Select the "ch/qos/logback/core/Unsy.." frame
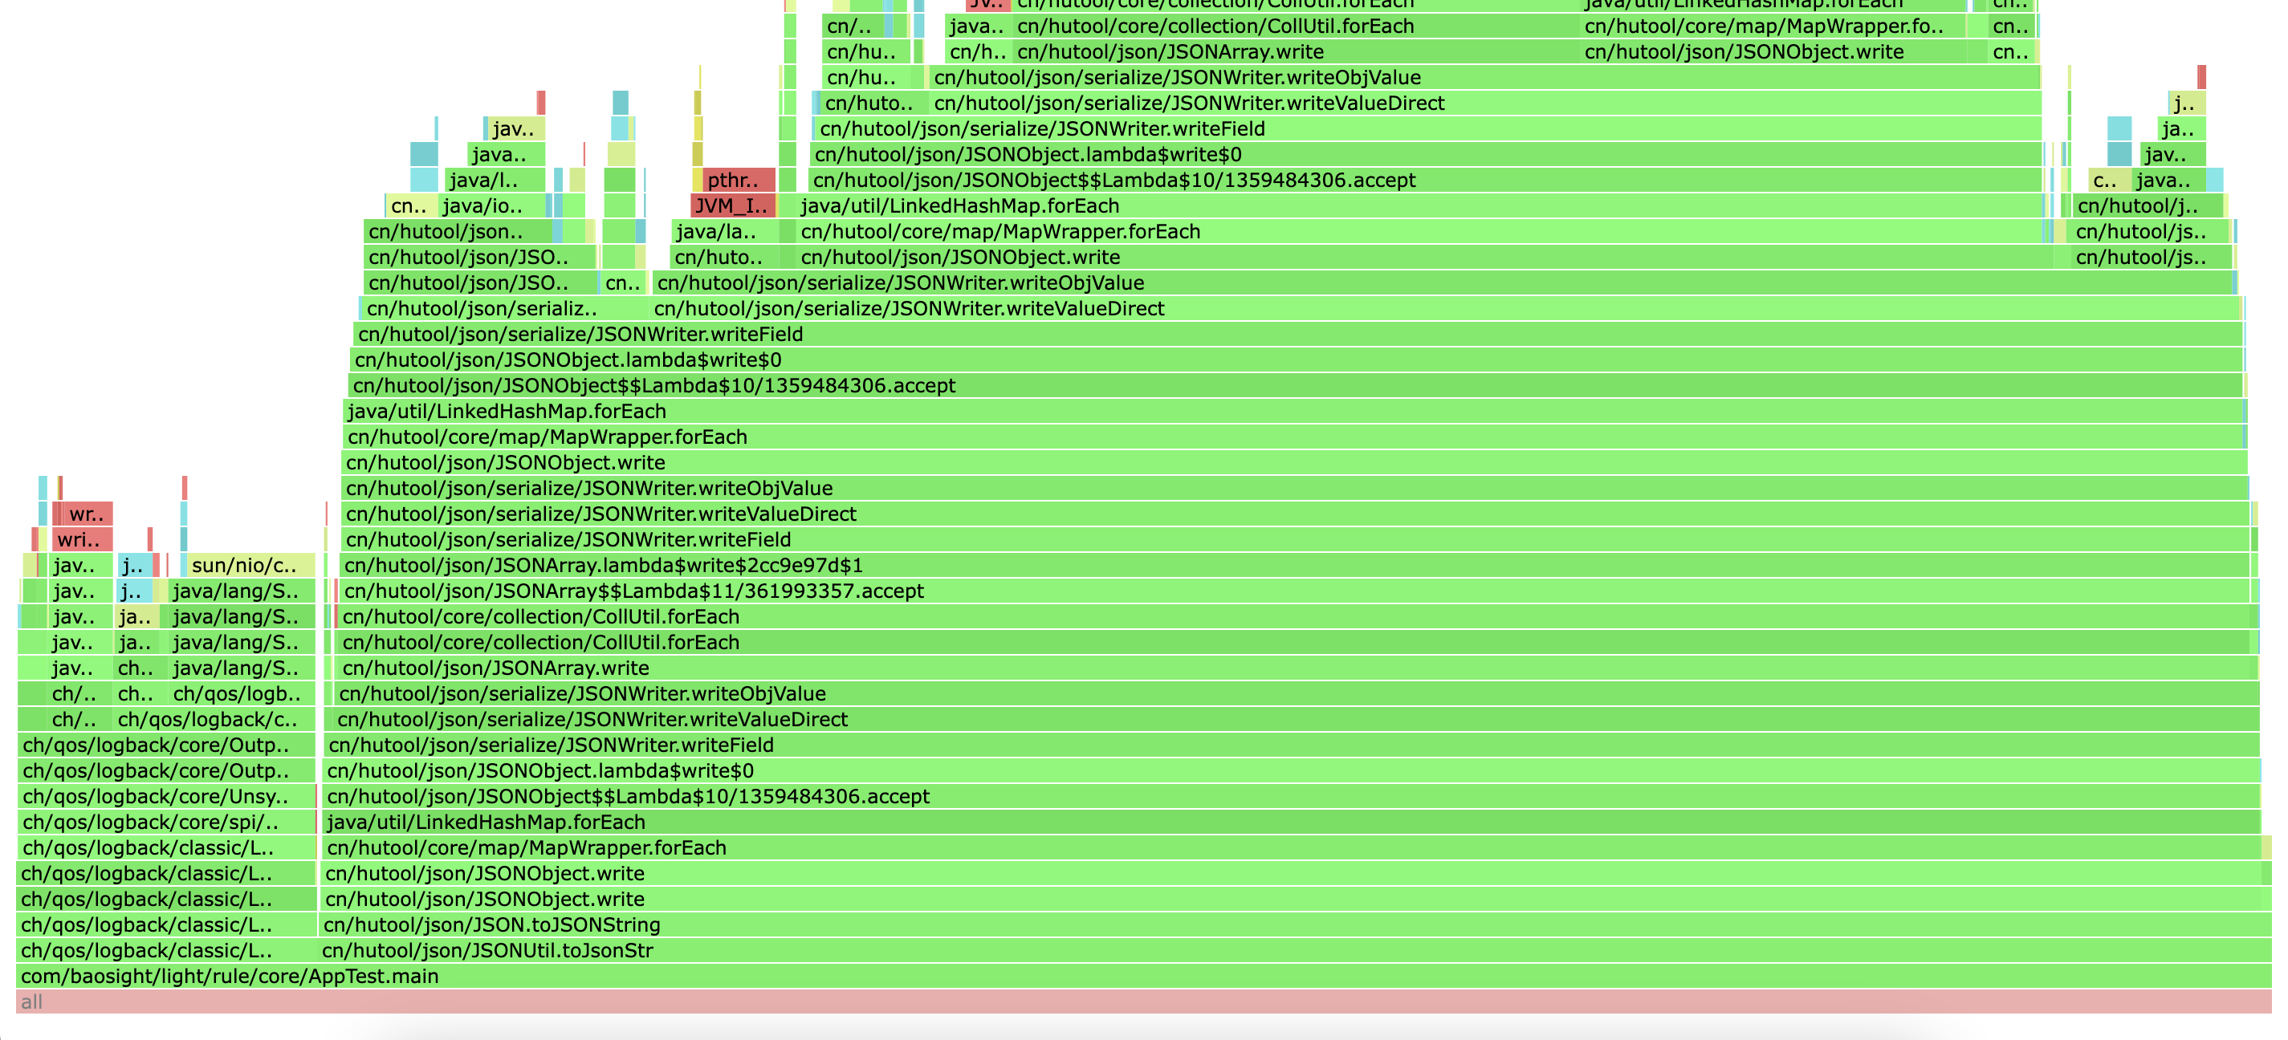Screen dimensions: 2288x1040 pos(165,796)
